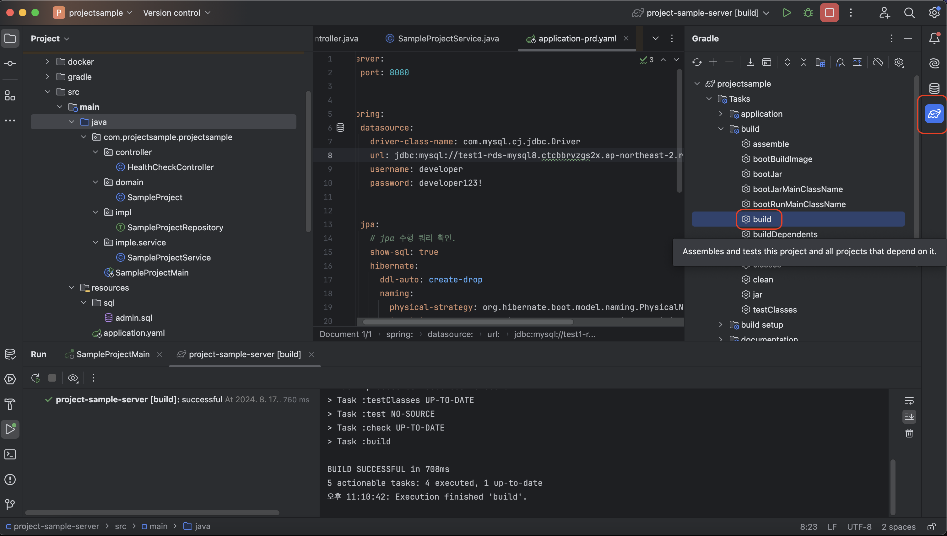Switch to SampleProjectService.java tab
947x536 pixels.
click(x=448, y=39)
